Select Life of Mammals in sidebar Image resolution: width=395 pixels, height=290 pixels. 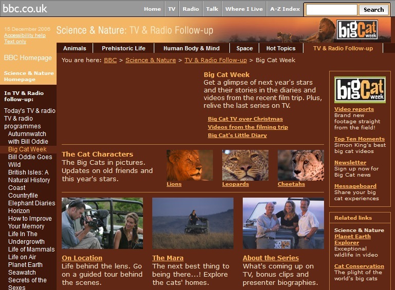click(x=31, y=249)
